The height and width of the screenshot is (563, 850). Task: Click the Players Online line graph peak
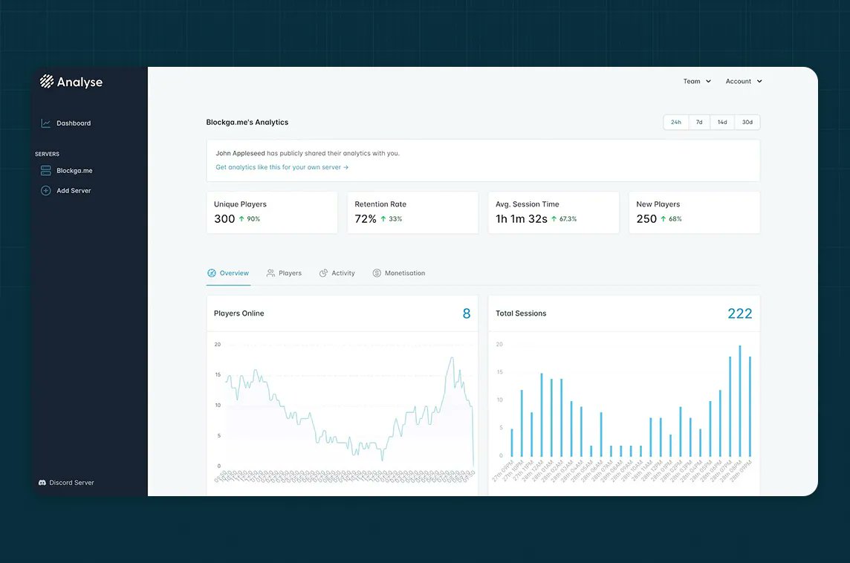[x=452, y=358]
